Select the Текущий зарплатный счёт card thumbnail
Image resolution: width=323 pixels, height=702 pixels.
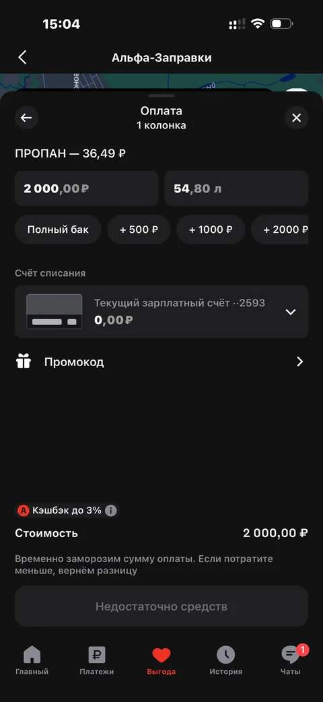pyautogui.click(x=54, y=312)
